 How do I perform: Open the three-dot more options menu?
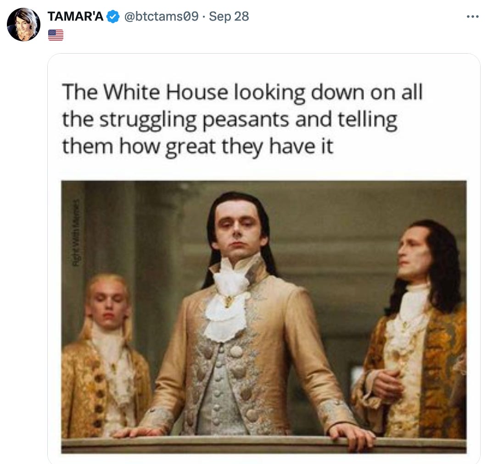click(472, 17)
